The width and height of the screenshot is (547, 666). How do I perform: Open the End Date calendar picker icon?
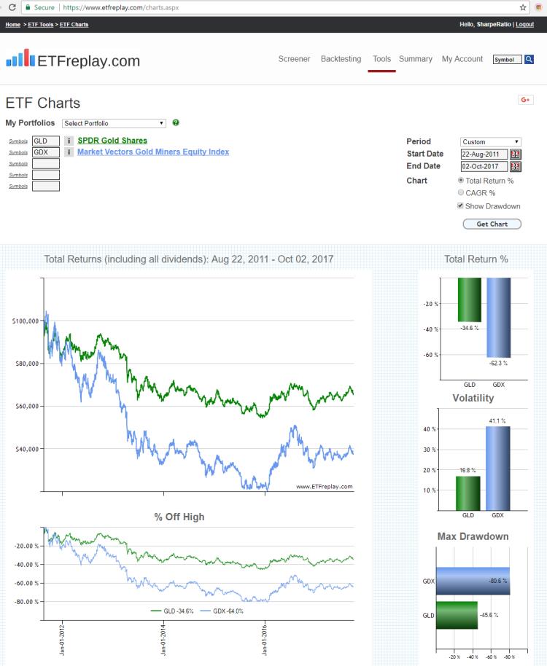[515, 166]
